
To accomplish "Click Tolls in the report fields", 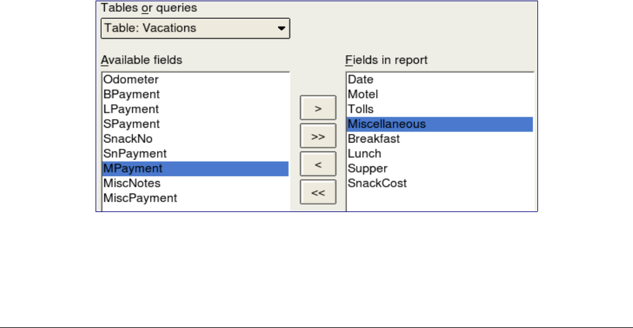I will coord(361,109).
